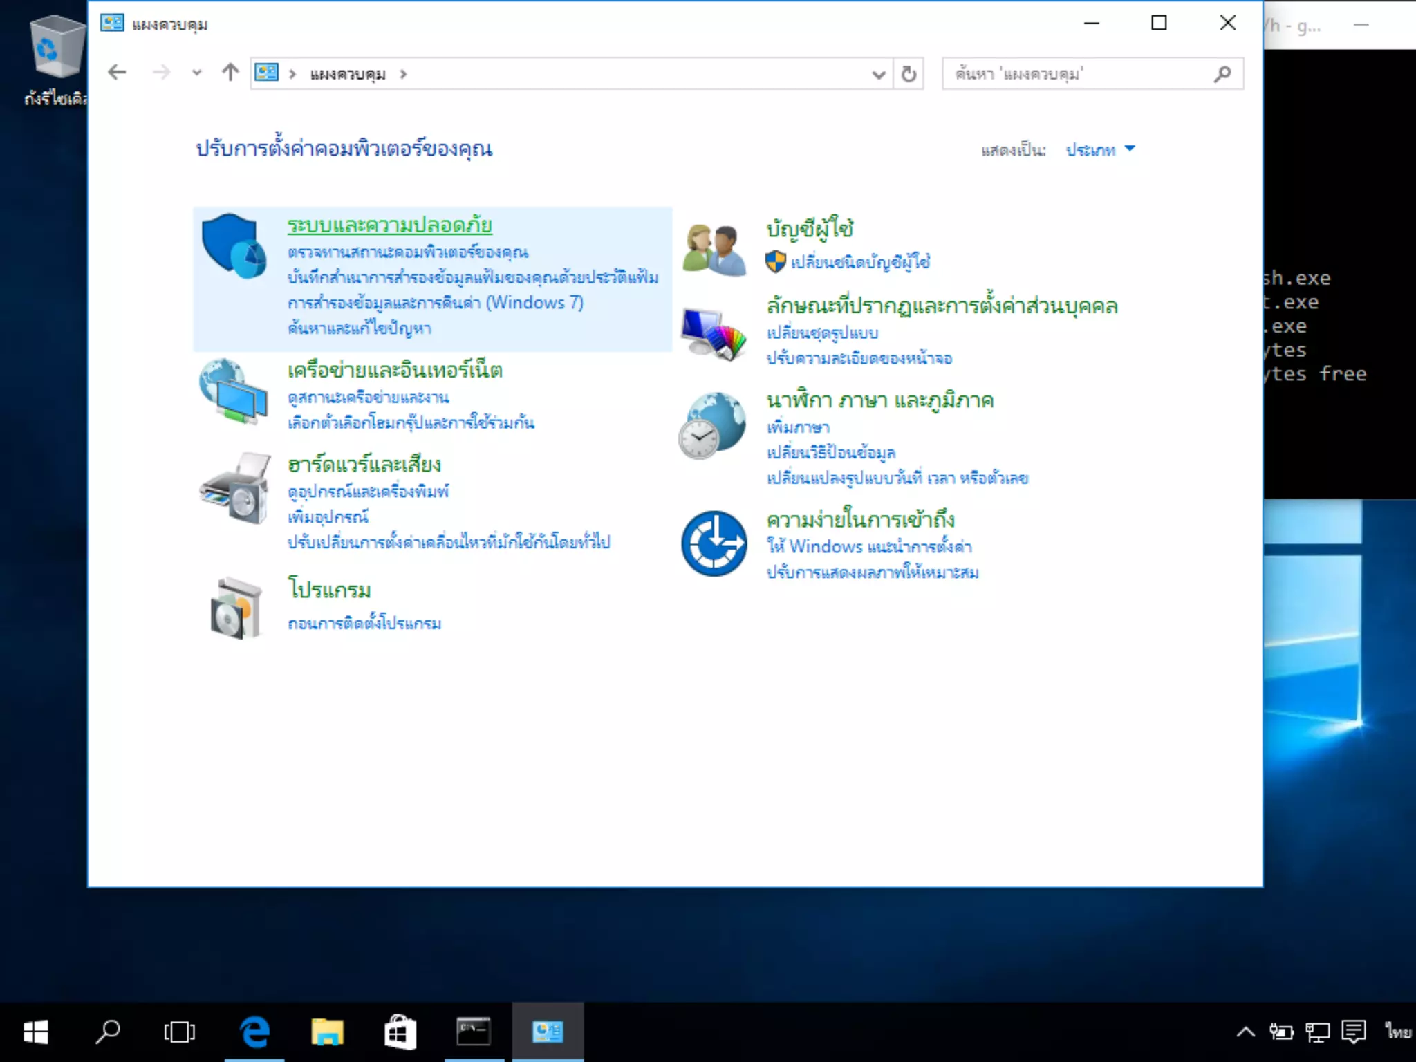Viewport: 1416px width, 1062px height.
Task: Open Clock, Language, Region globe-clock icon
Action: [712, 425]
